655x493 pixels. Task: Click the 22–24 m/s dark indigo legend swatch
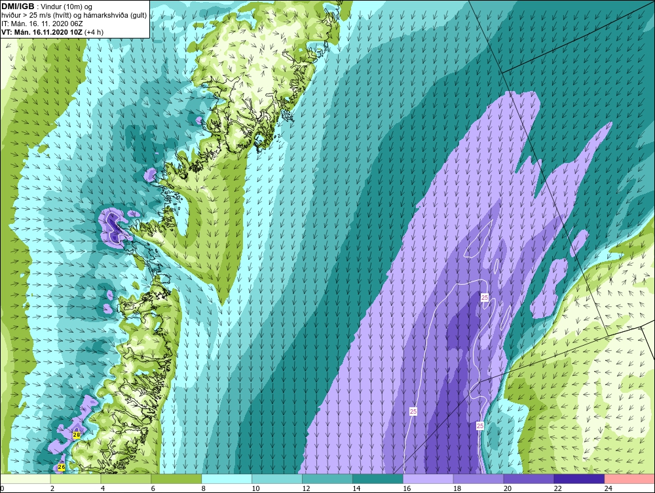click(579, 479)
